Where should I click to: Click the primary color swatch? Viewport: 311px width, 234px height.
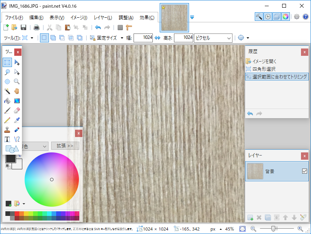click(10, 159)
